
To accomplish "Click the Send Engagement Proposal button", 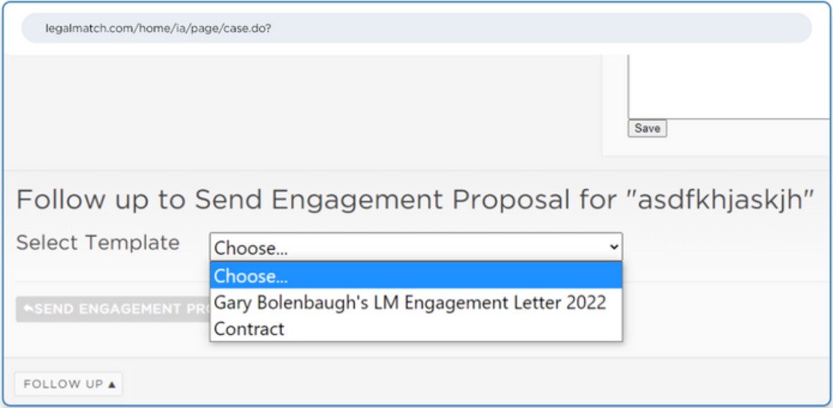I will click(x=113, y=309).
